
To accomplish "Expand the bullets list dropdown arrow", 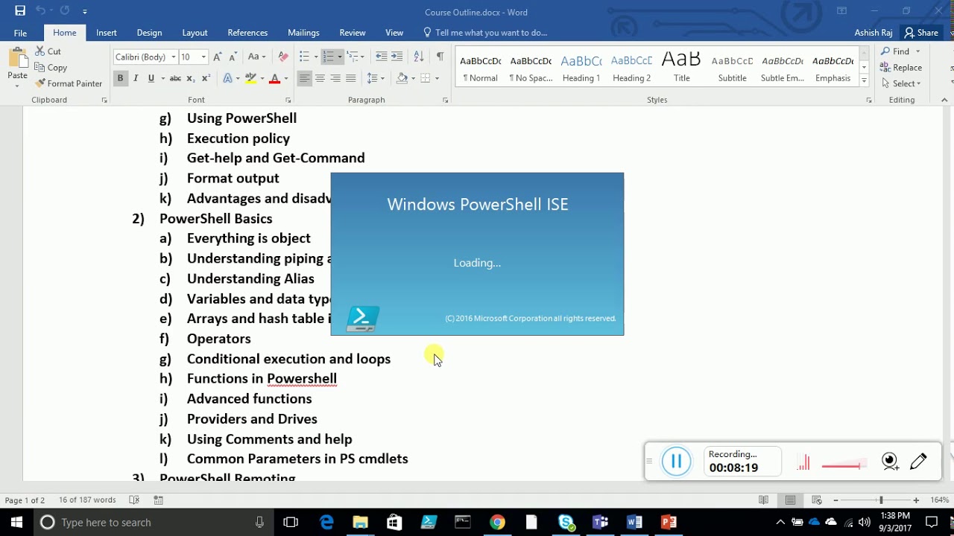I will [x=316, y=57].
